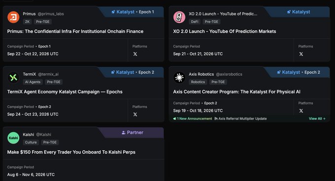Select the ZK tag on Primus card
This screenshot has height=181, width=335.
[x=28, y=22]
